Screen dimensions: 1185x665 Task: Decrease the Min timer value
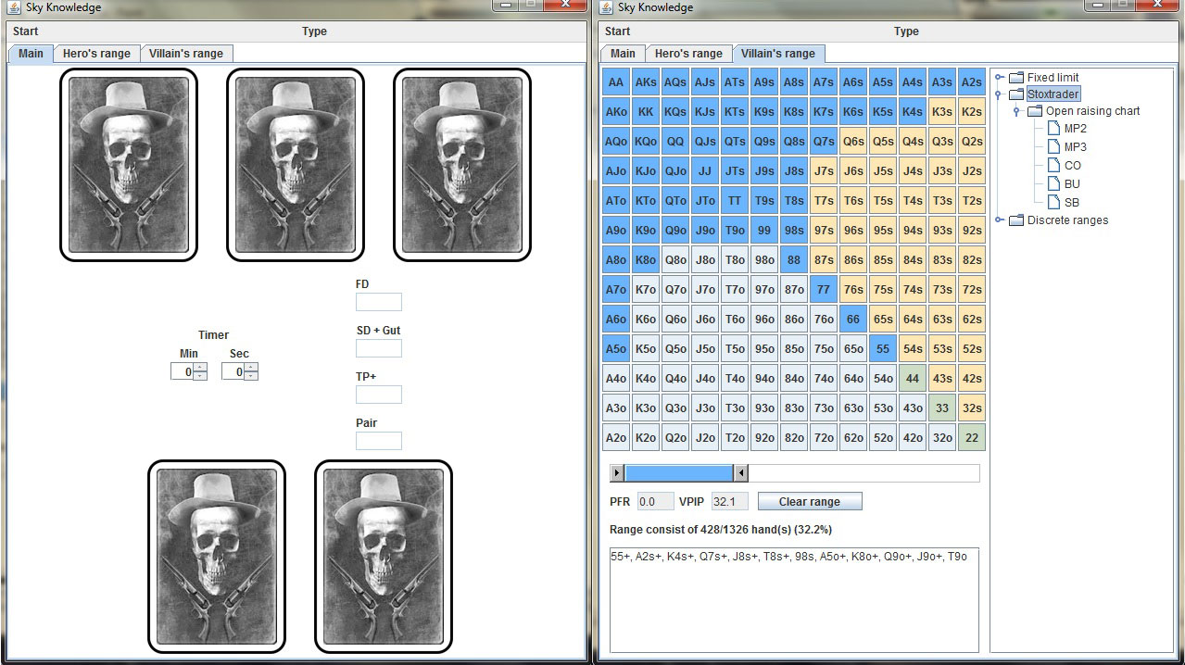pos(201,376)
